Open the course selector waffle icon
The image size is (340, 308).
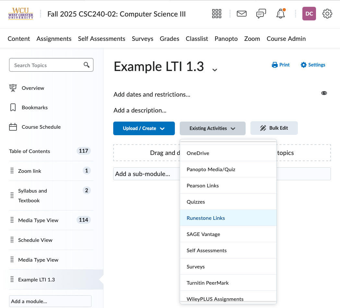coord(216,14)
